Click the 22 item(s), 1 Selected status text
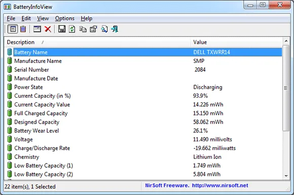Viewport: 294px width, 195px height. [x=30, y=186]
